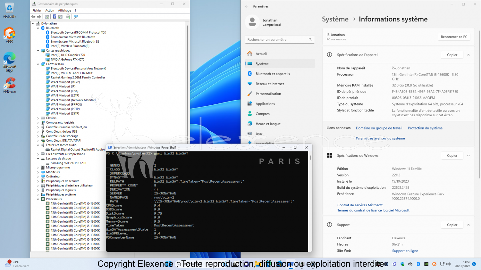Open the Fichier menu in Device Manager

[x=37, y=11]
